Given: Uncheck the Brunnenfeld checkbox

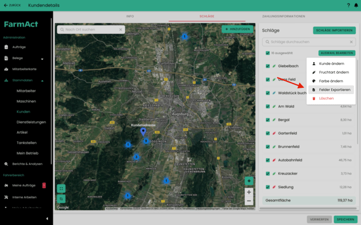Looking at the screenshot, I should point(268,147).
